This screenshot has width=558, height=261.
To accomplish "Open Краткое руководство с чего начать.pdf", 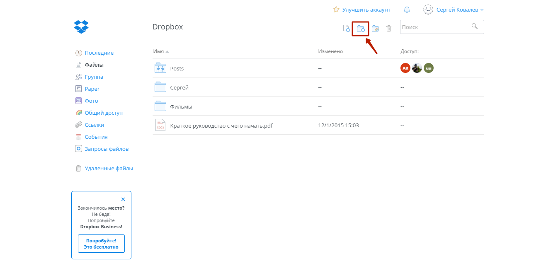I will point(221,126).
